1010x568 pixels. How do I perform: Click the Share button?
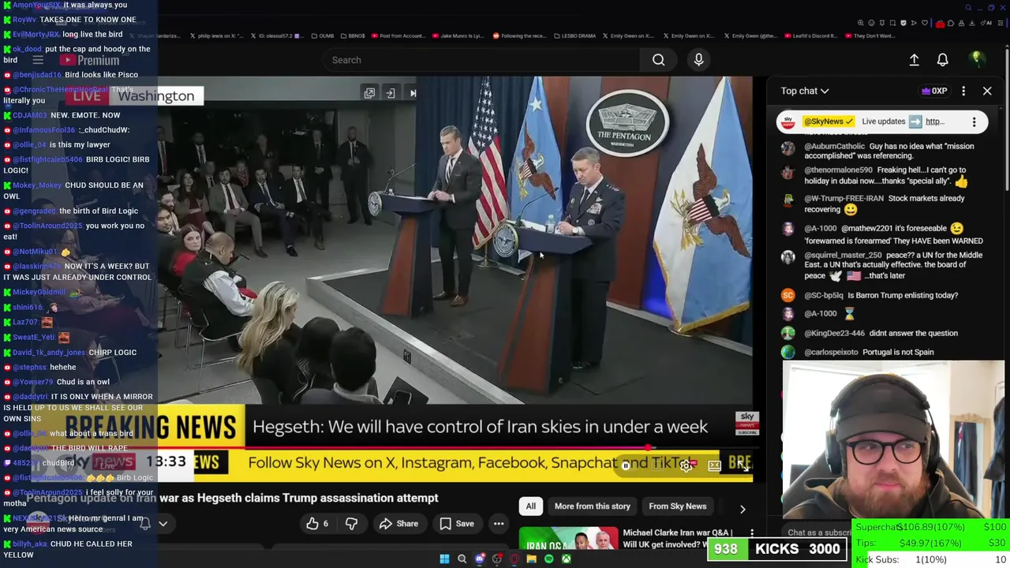[x=399, y=524]
